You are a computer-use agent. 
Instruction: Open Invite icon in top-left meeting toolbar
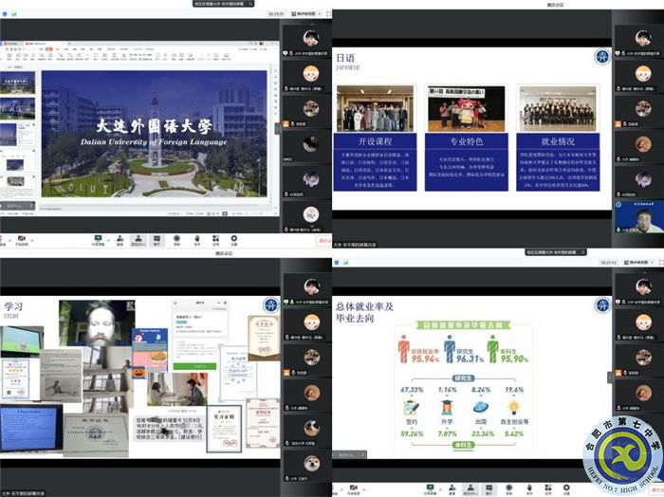click(x=120, y=239)
